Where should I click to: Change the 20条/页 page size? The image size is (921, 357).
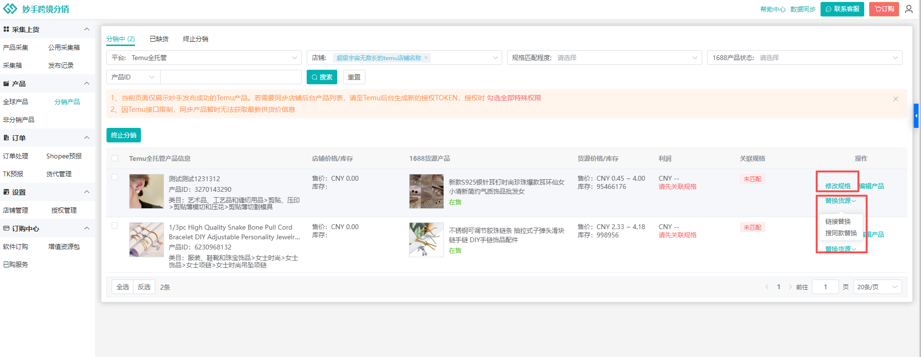pyautogui.click(x=877, y=287)
